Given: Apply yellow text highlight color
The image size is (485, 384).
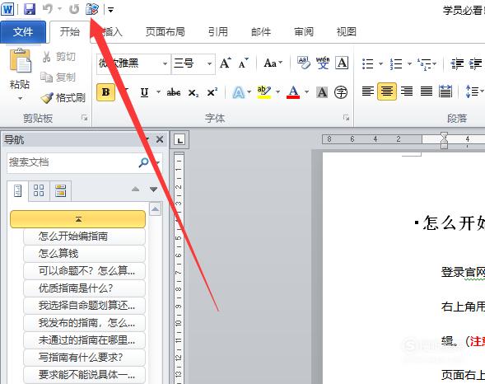Looking at the screenshot, I should (263, 92).
